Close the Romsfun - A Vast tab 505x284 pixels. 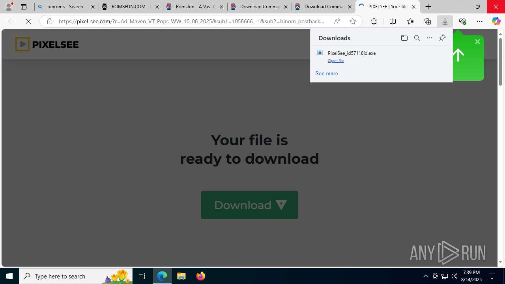(x=221, y=7)
